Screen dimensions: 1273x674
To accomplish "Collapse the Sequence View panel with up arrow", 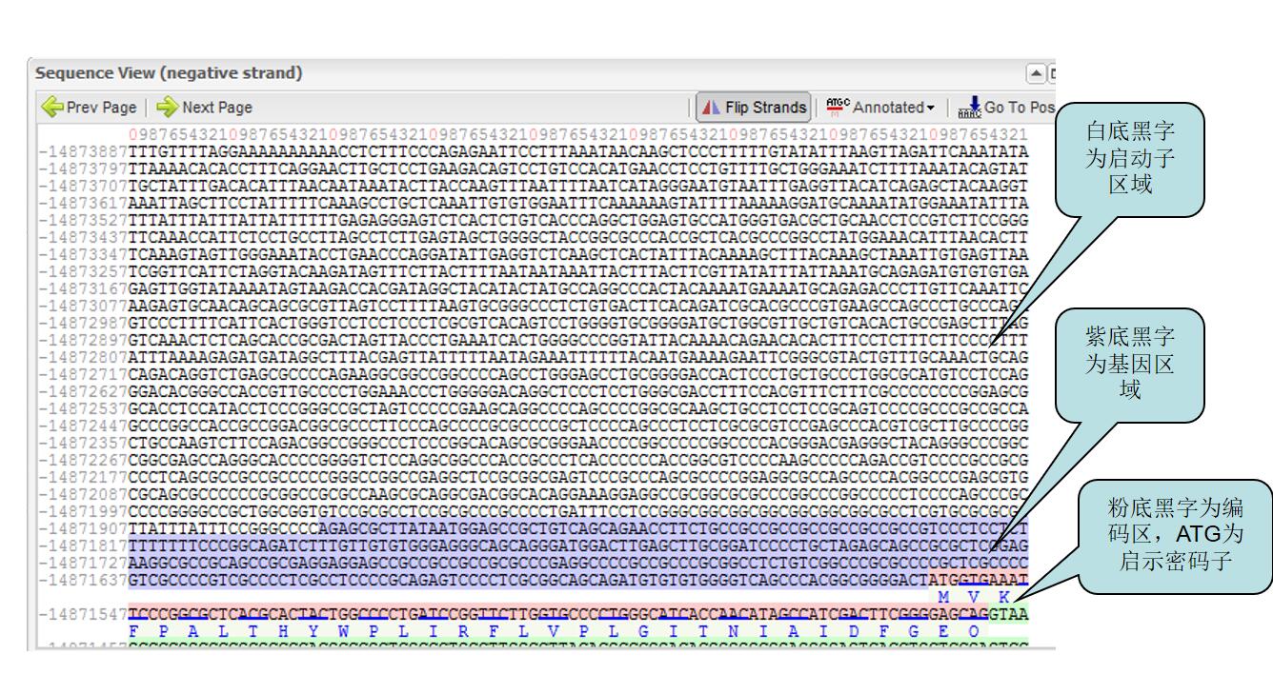I will (1034, 74).
